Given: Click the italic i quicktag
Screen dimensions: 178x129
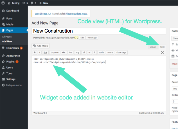Looking at the screenshot, I should (x=39, y=53).
